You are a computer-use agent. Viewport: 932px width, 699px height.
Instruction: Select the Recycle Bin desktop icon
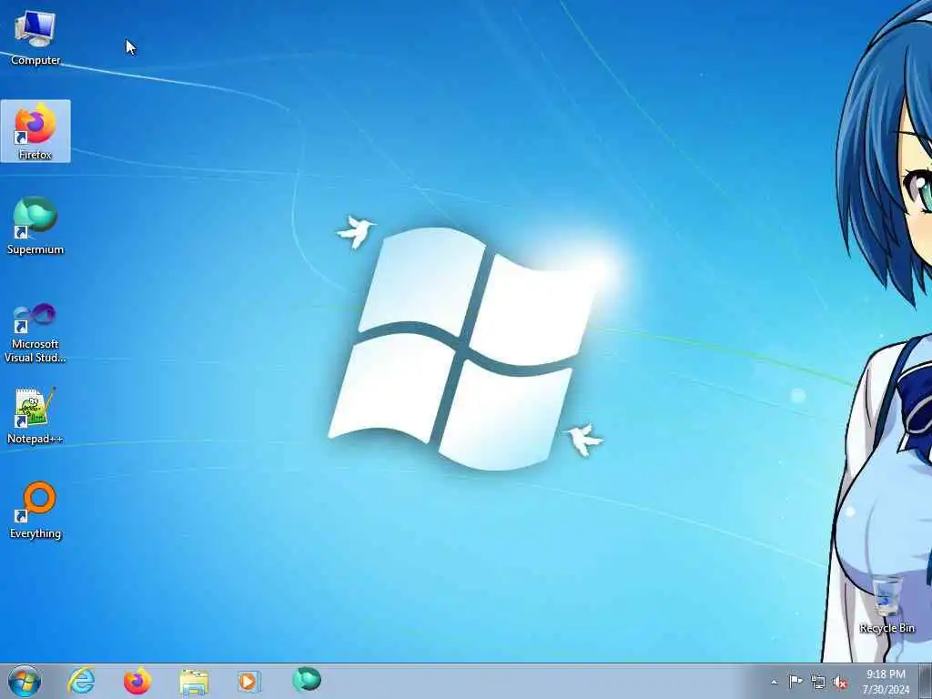point(886,604)
